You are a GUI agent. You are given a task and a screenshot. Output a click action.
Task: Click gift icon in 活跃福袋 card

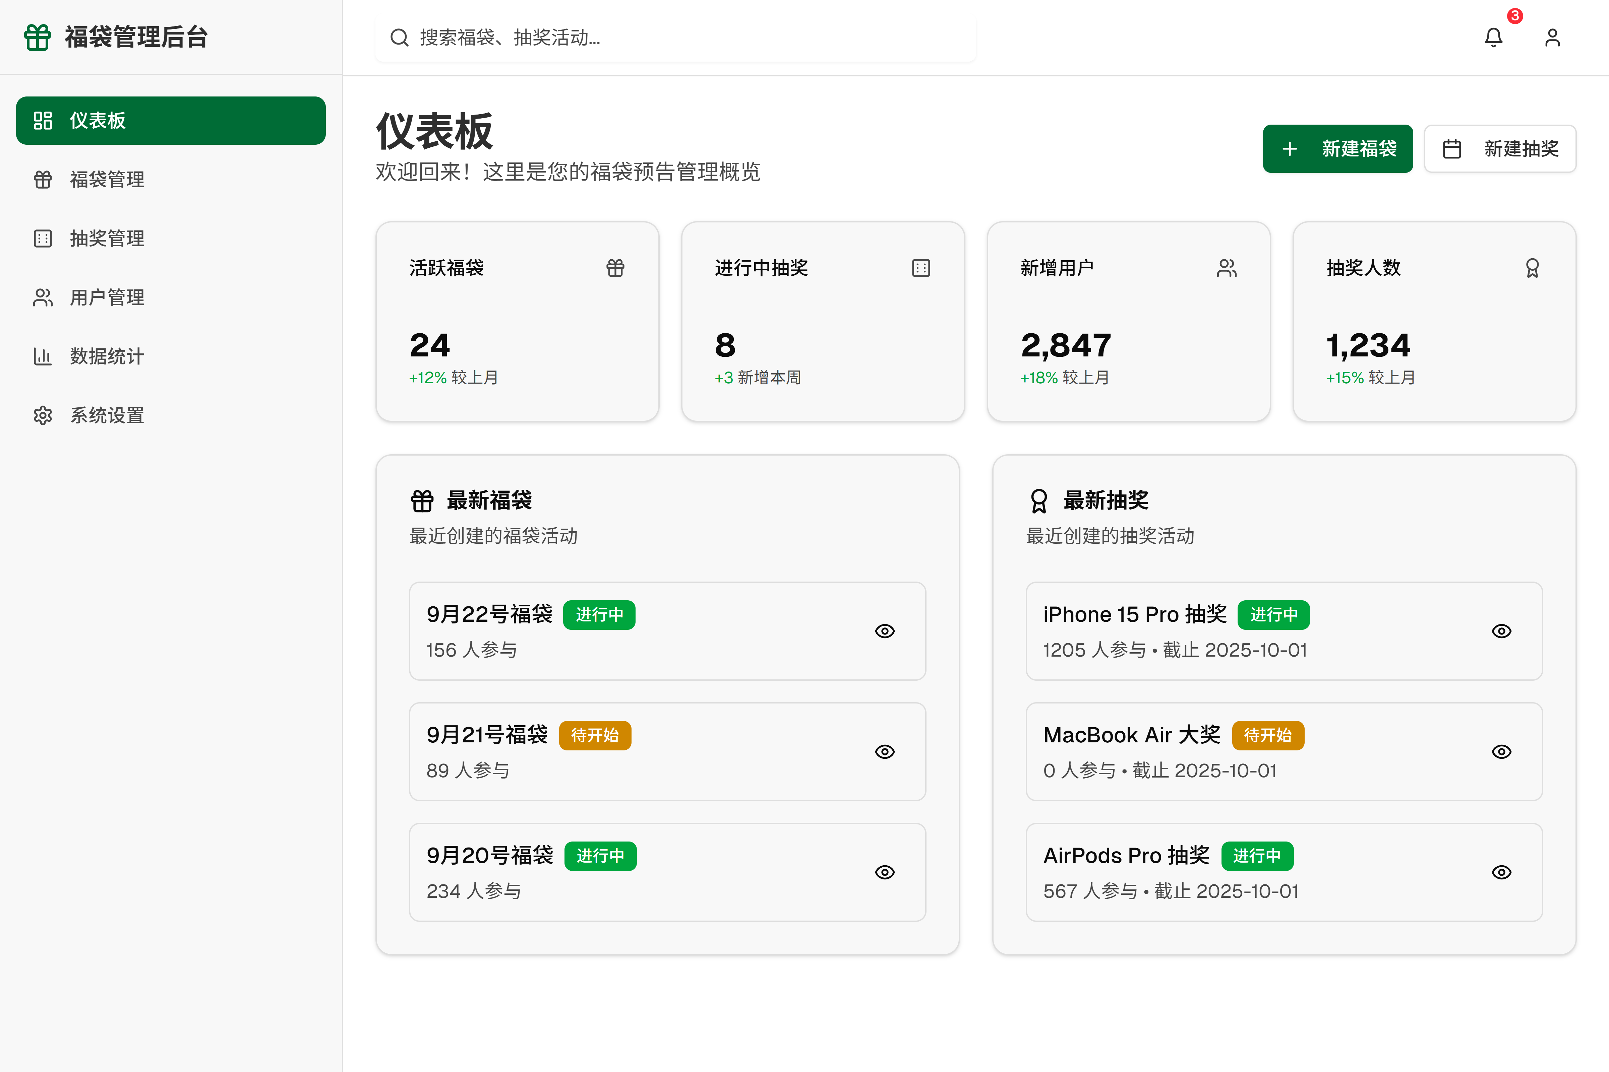pyautogui.click(x=615, y=268)
